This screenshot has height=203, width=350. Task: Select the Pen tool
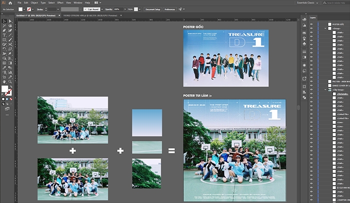coord(4,31)
